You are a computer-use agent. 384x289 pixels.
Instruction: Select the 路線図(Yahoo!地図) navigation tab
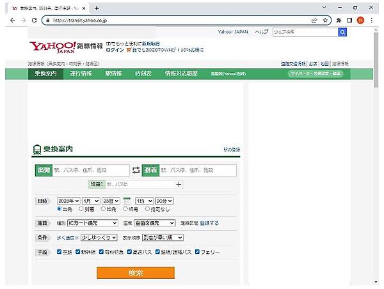(228, 74)
